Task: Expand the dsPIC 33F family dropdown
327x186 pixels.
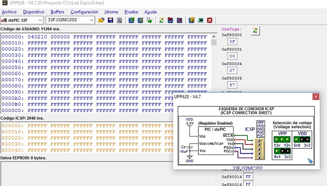Action: click(x=40, y=20)
